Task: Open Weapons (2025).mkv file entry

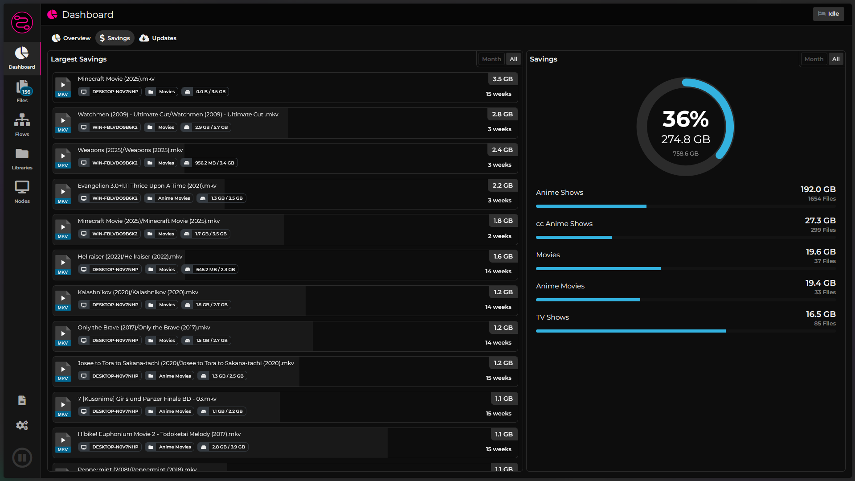Action: [130, 150]
